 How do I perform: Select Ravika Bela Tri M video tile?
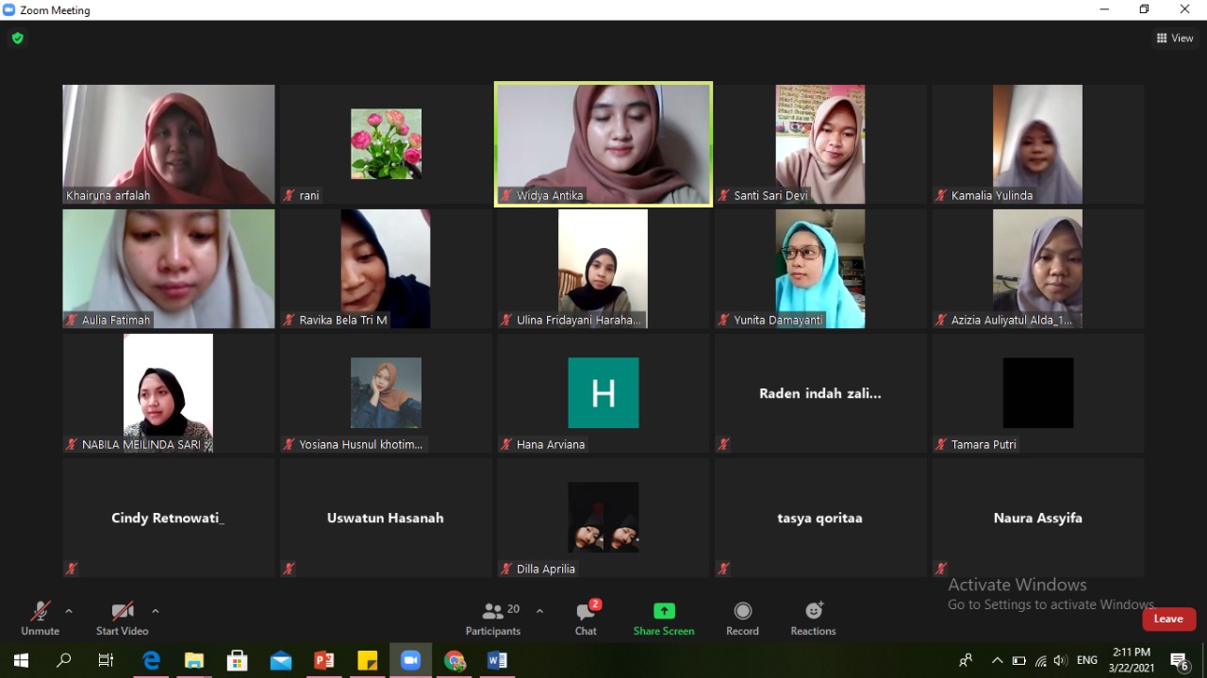coord(386,269)
